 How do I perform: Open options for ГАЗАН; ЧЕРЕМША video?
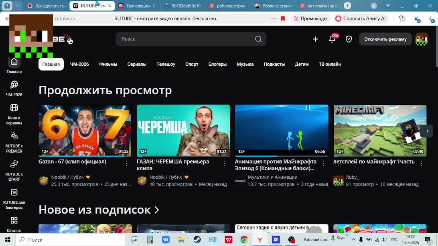coord(225,163)
